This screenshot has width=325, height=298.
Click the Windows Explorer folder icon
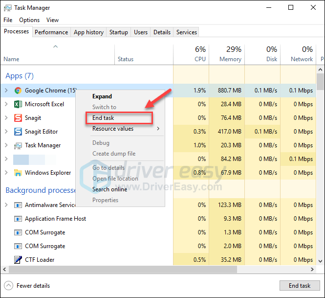18,173
